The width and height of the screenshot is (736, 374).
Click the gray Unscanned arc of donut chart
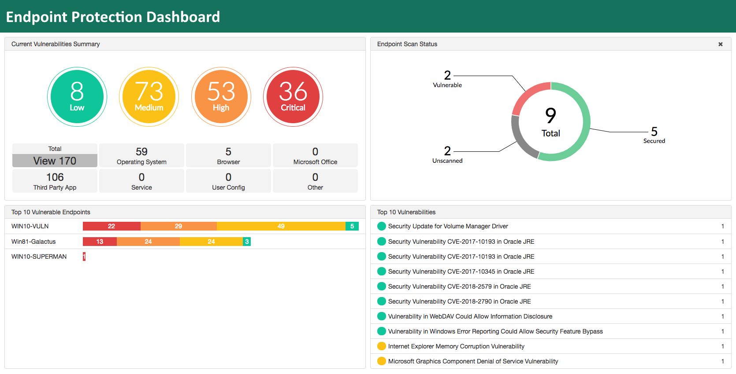(521, 141)
